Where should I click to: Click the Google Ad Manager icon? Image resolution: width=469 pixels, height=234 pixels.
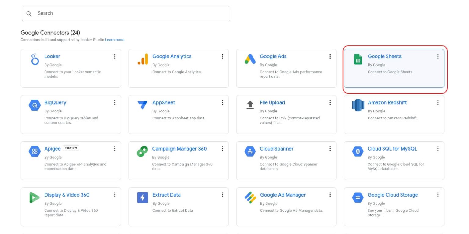tap(250, 198)
